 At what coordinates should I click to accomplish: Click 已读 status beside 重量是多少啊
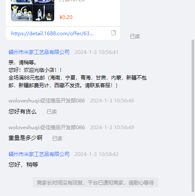click(x=57, y=139)
